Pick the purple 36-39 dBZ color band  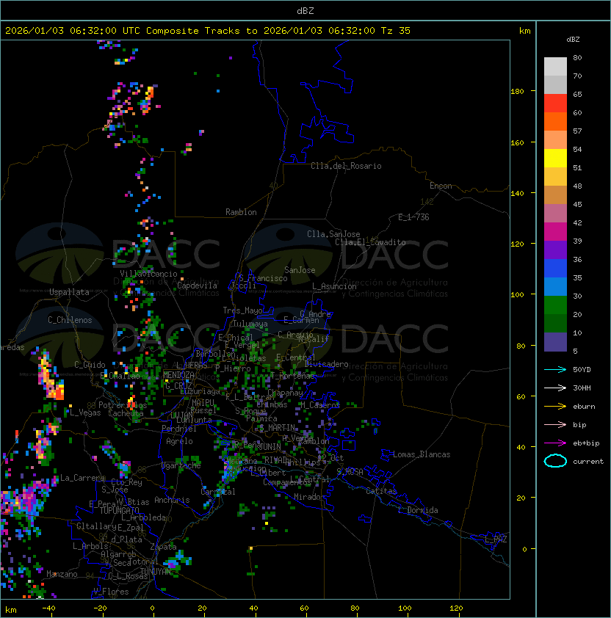pyautogui.click(x=555, y=250)
